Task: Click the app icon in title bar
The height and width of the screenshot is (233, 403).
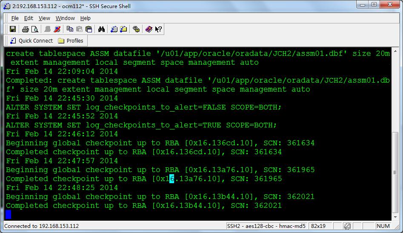Action: pyautogui.click(x=7, y=6)
